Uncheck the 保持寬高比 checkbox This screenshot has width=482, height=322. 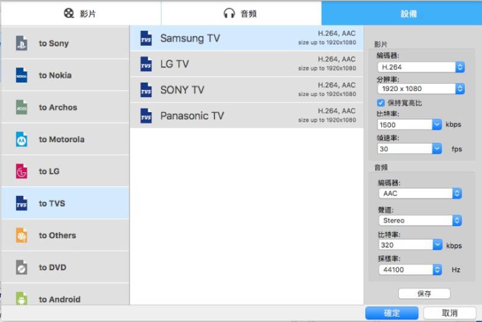[x=381, y=103]
